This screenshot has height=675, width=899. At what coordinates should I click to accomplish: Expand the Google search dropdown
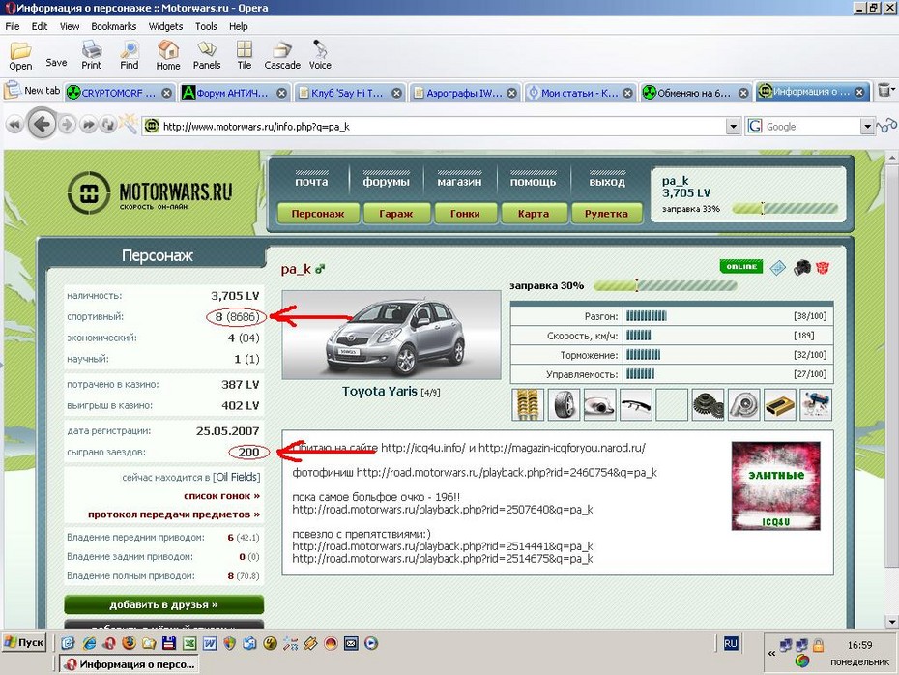(x=867, y=126)
